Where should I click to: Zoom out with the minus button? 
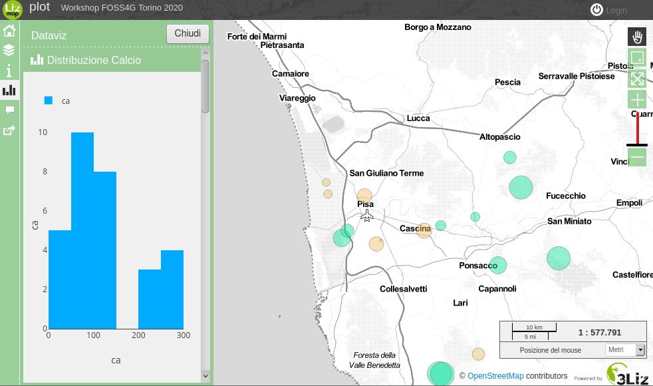637,158
